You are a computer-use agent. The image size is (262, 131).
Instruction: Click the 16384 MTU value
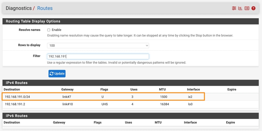[164, 104]
